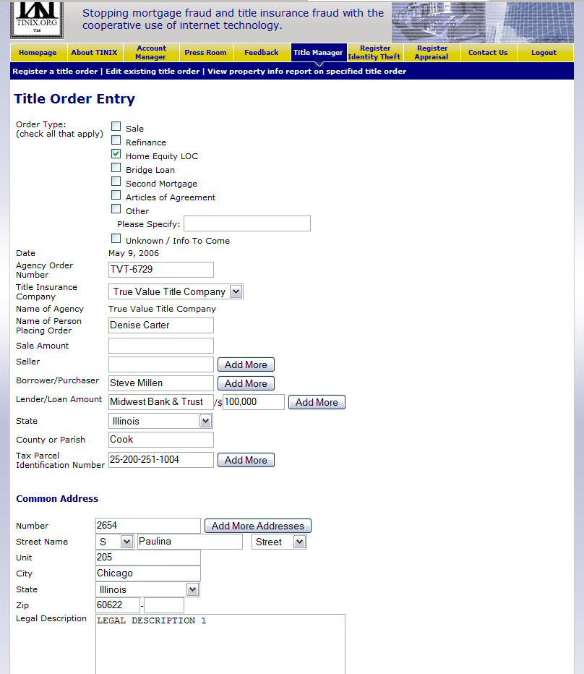Viewport: 584px width, 674px height.
Task: Click the City field showing Chicago
Action: pyautogui.click(x=148, y=573)
